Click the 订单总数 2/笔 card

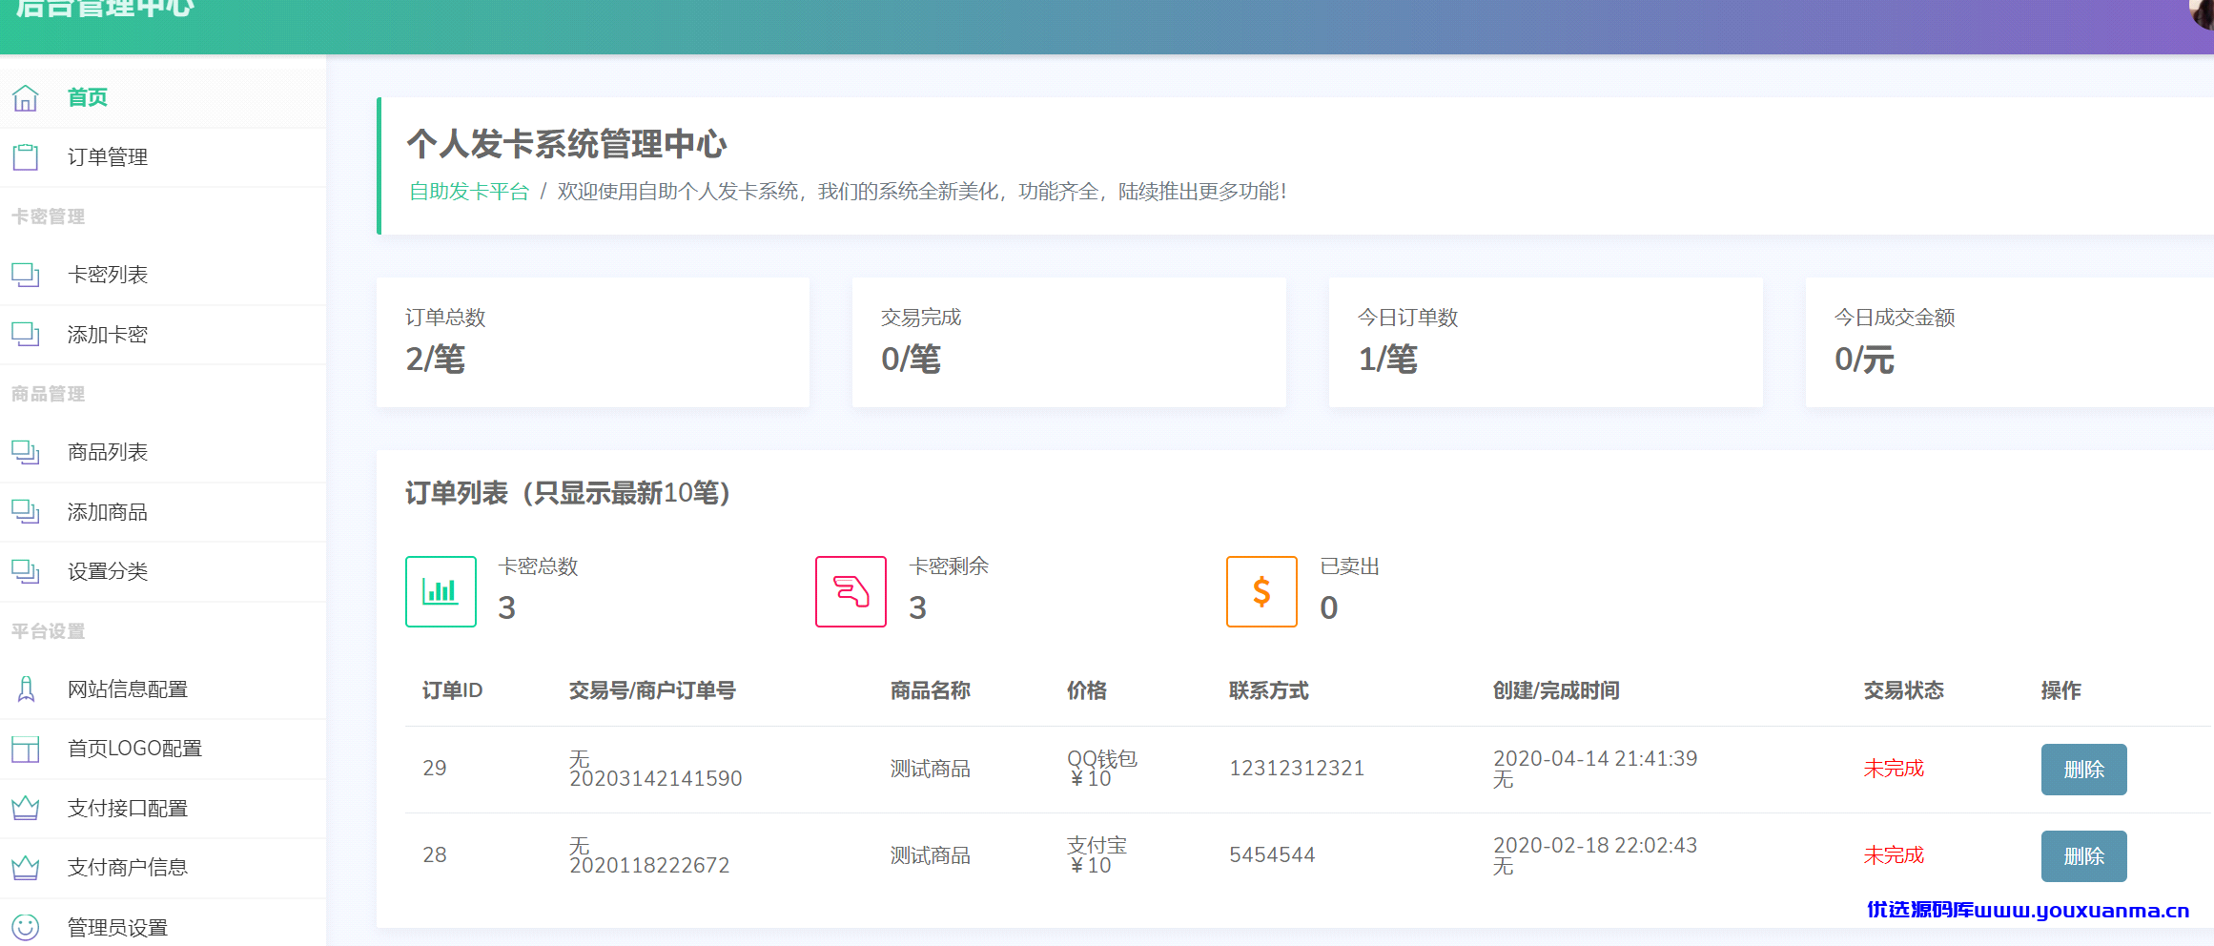593,342
